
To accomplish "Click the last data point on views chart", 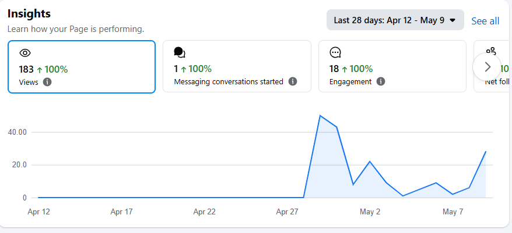I will [x=486, y=151].
